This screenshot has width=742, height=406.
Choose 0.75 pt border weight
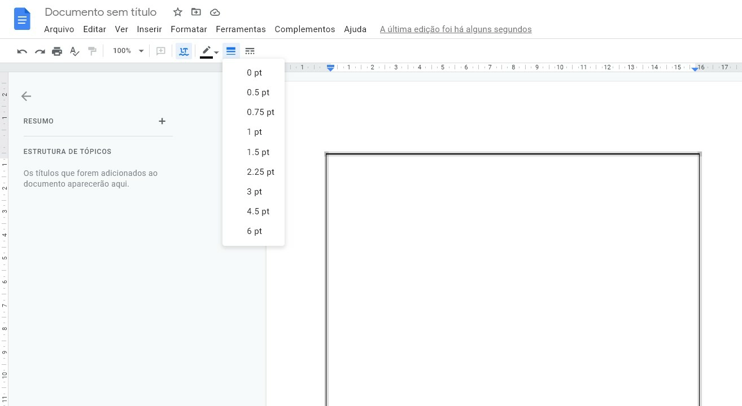254,112
